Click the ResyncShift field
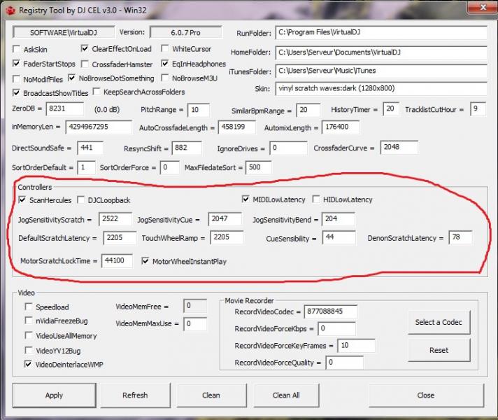 [x=187, y=148]
